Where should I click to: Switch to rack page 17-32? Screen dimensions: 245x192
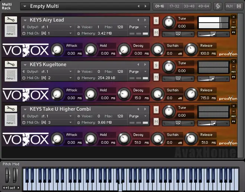[175, 6]
